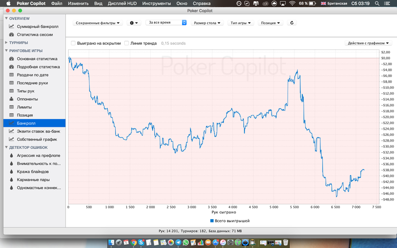
Task: Click Всего выигрышей legend color square
Action: pyautogui.click(x=212, y=221)
